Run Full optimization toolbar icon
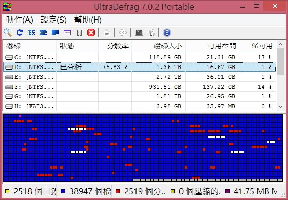This screenshot has height=200, width=288. [x=55, y=32]
